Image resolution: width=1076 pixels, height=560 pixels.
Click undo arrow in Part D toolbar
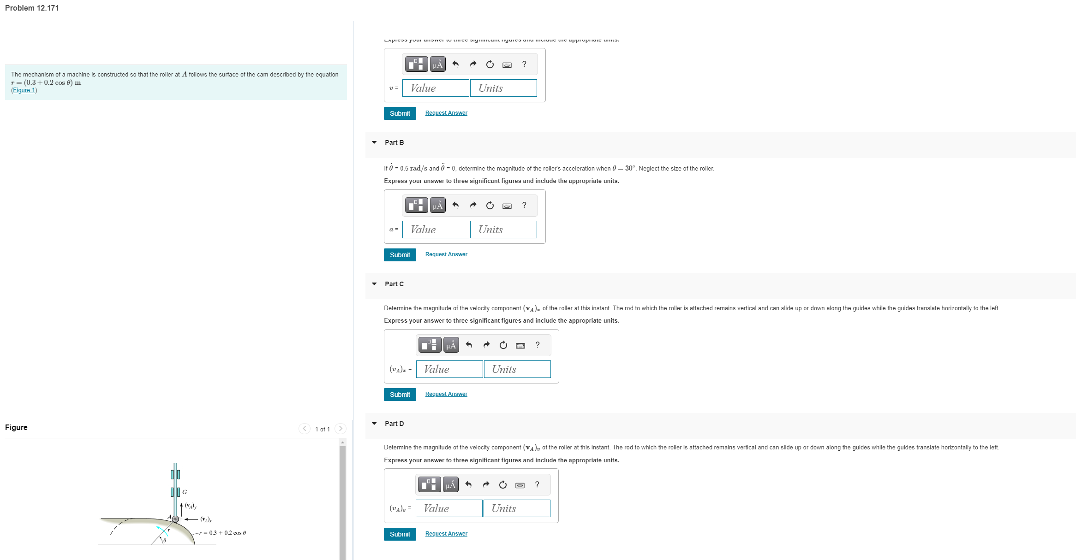[x=468, y=484]
